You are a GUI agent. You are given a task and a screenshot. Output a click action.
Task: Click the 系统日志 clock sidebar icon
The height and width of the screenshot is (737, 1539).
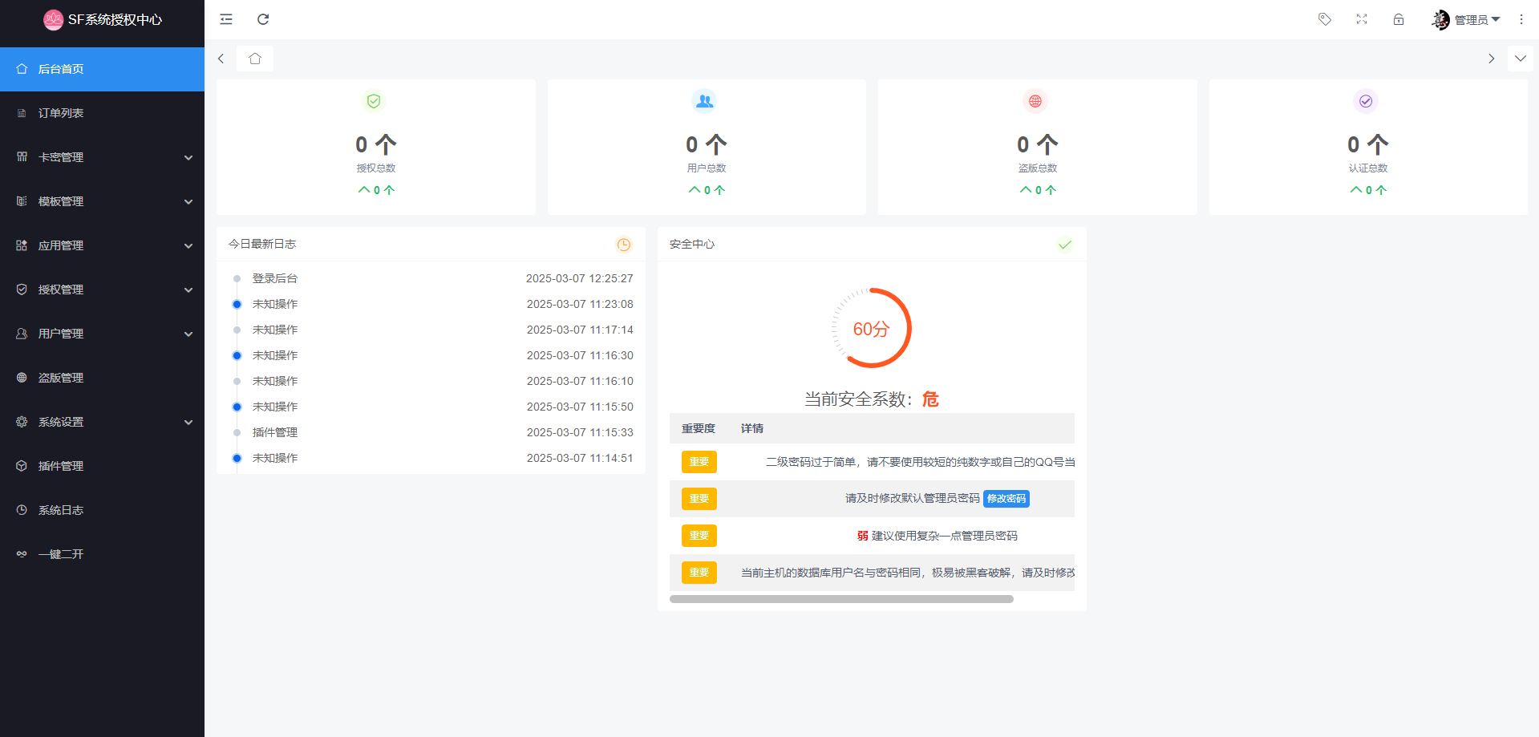(x=22, y=510)
